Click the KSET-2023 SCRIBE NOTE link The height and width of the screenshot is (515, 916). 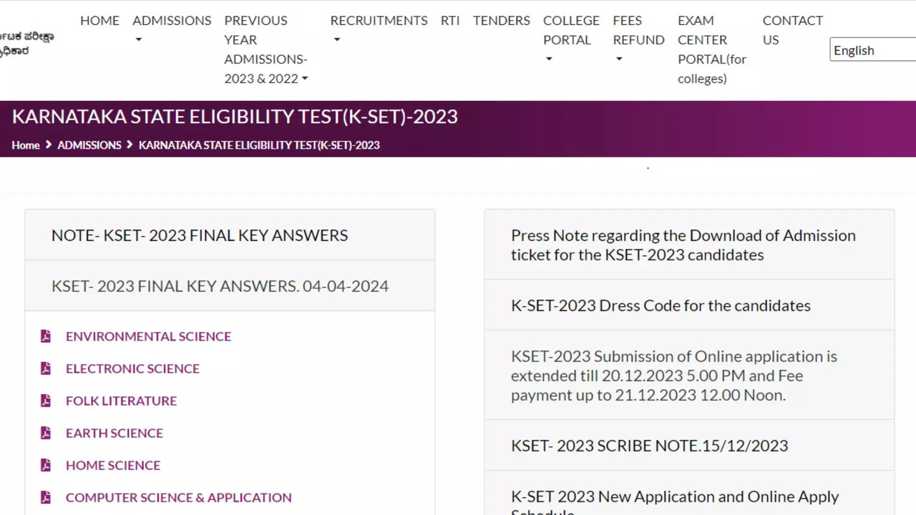point(649,445)
